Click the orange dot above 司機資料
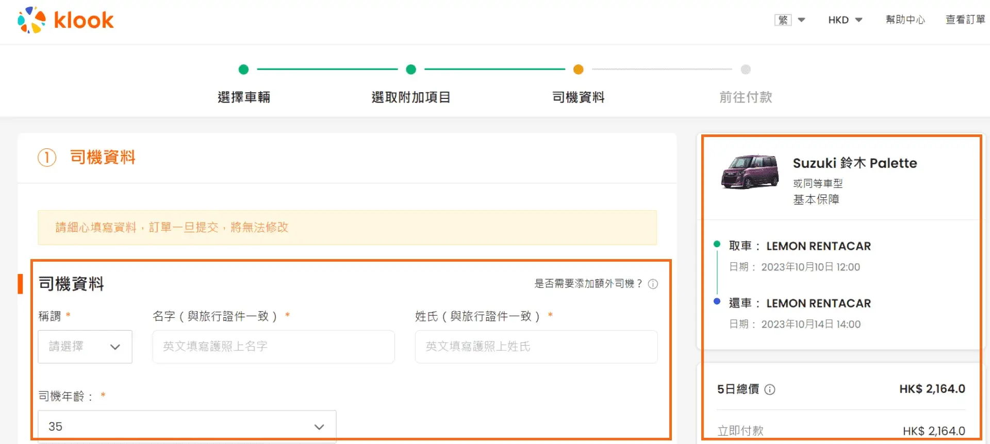This screenshot has width=990, height=444. 579,69
